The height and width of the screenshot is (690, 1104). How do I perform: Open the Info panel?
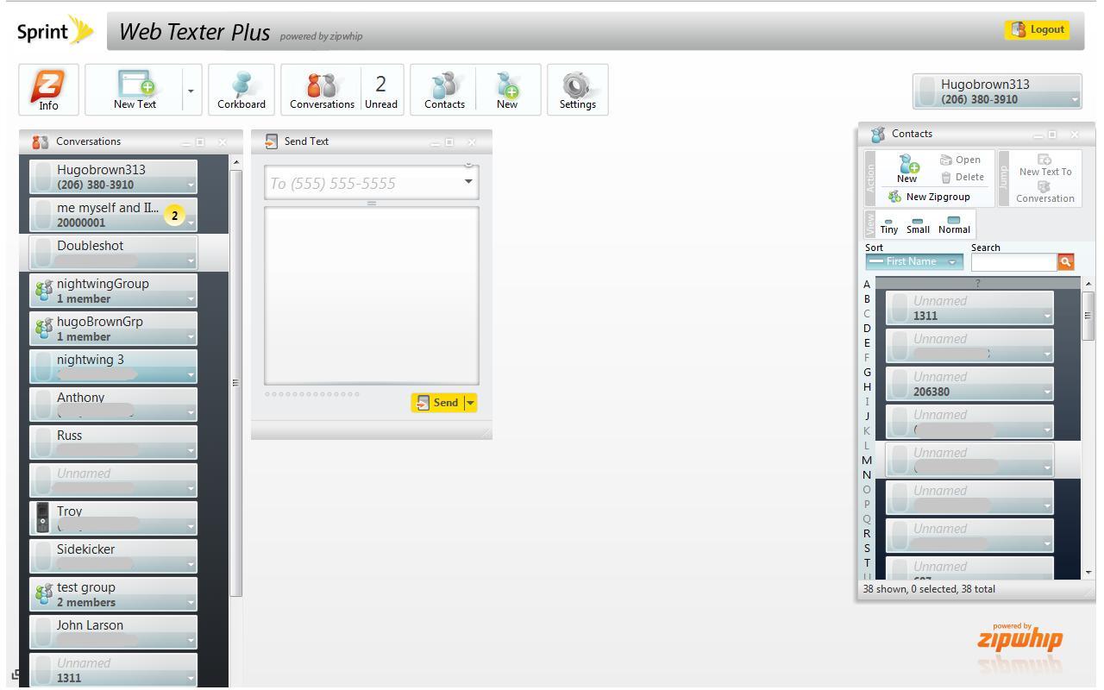(48, 90)
